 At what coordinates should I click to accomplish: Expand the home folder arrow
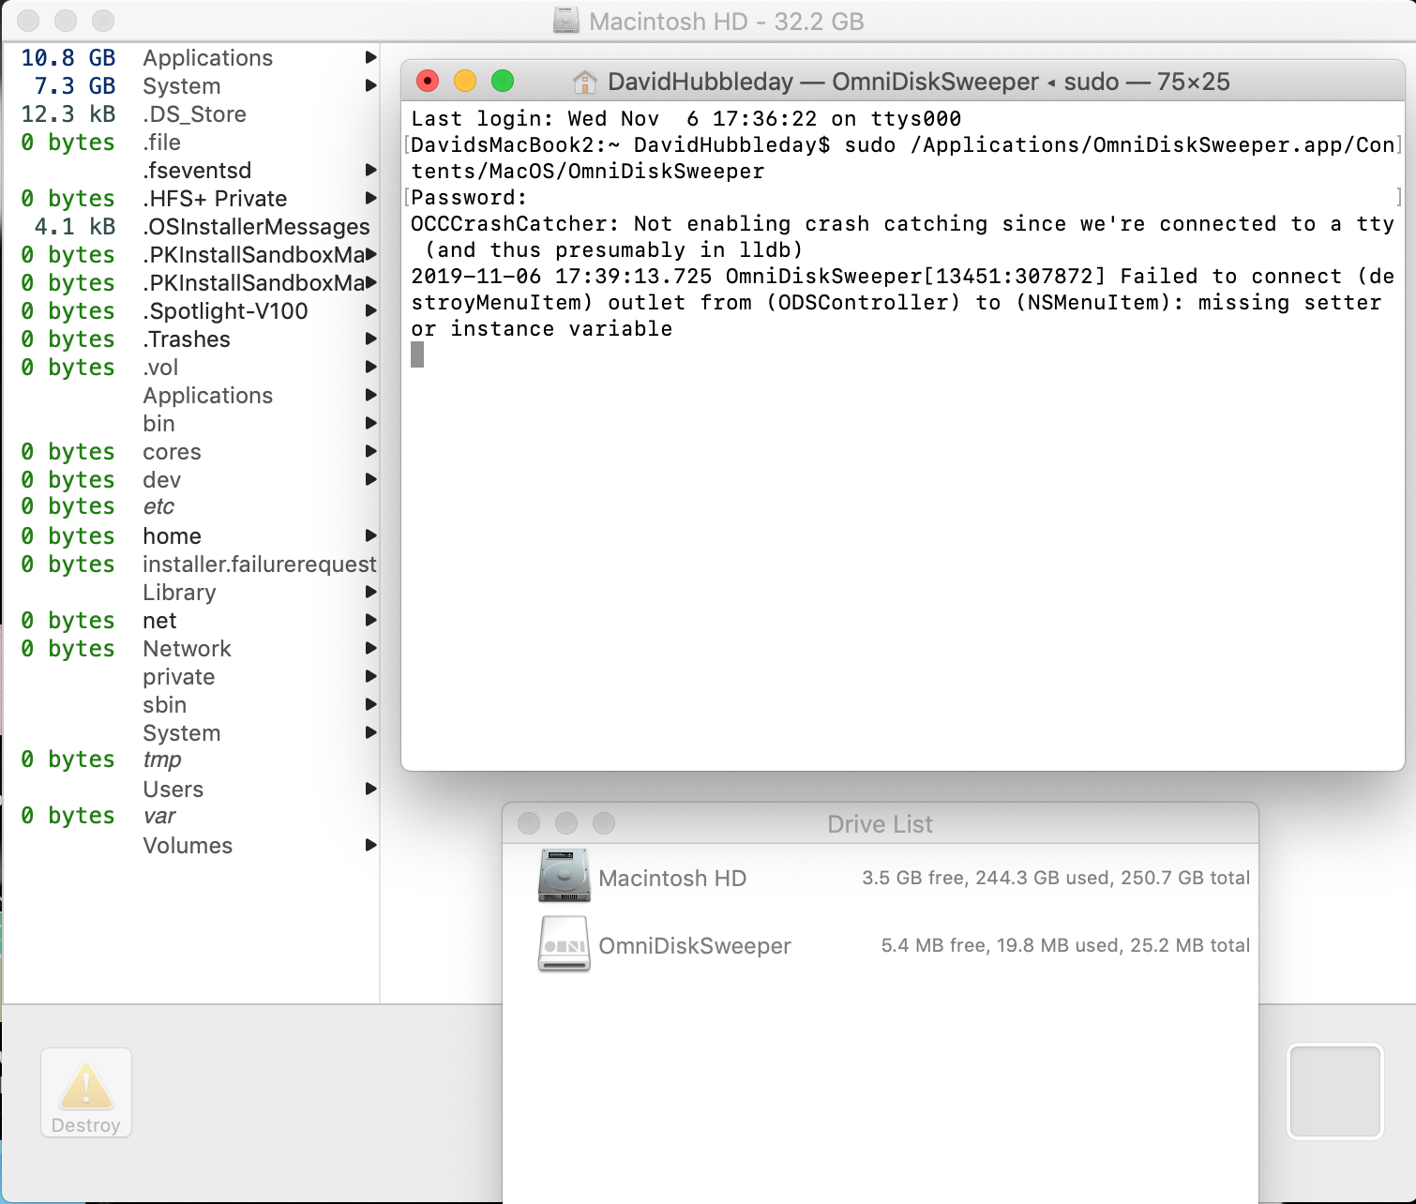point(370,535)
